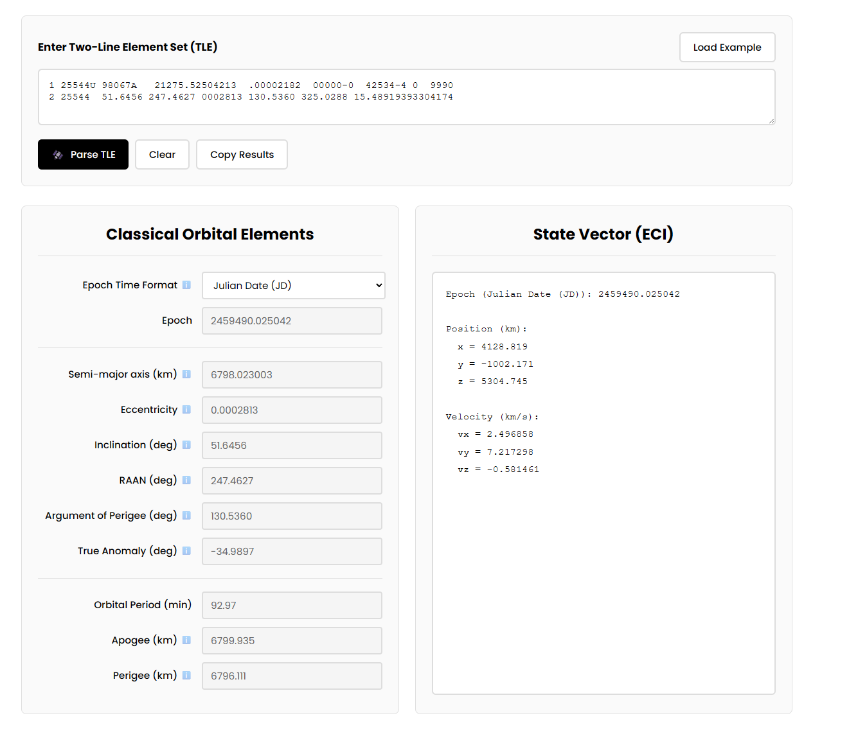The image size is (849, 745).
Task: Click the Semi-major axis value field
Action: (292, 374)
